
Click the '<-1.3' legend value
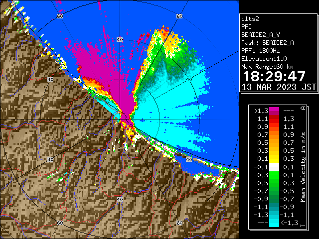[x=289, y=223]
